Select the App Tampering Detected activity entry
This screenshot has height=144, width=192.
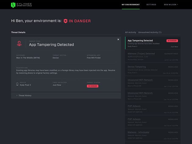(x=140, y=40)
